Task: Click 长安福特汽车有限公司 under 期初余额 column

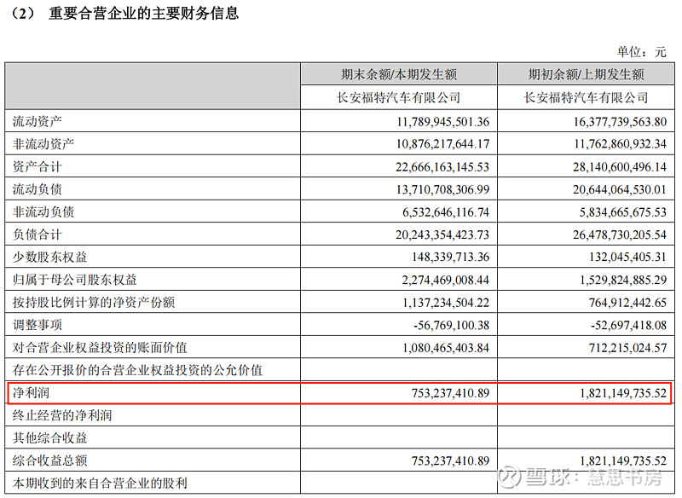Action: (586, 97)
